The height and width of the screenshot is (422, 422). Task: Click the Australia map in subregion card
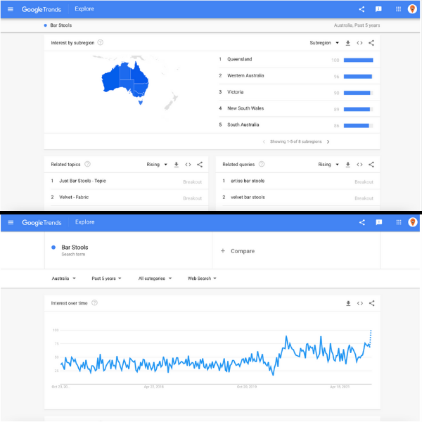[124, 79]
